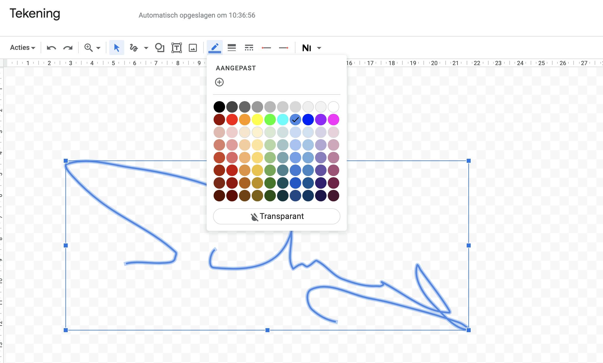
Task: Expand the line tool type dropdown
Action: click(146, 48)
